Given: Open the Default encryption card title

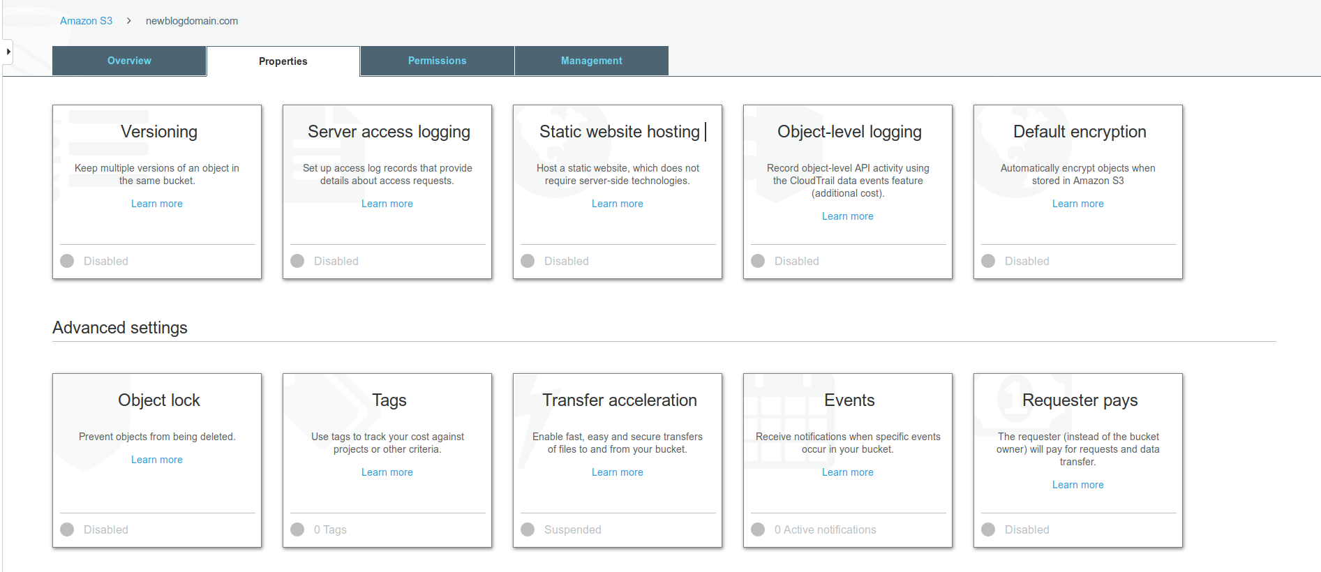Looking at the screenshot, I should click(1080, 132).
